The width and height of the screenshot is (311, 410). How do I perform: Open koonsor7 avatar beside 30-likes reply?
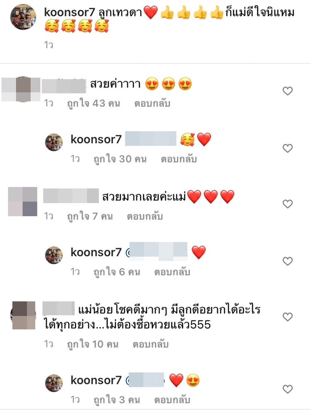[x=54, y=142]
